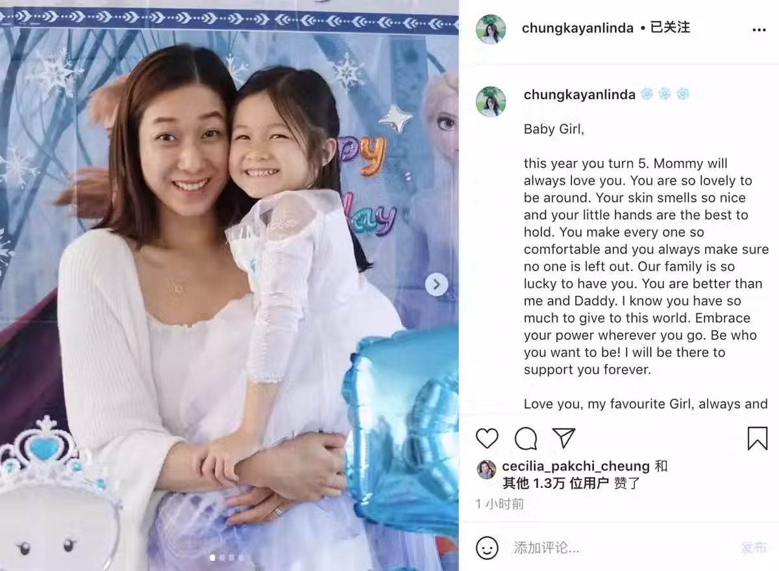
Task: Open cecilia_pakchi_cheung's profile link
Action: click(x=576, y=466)
